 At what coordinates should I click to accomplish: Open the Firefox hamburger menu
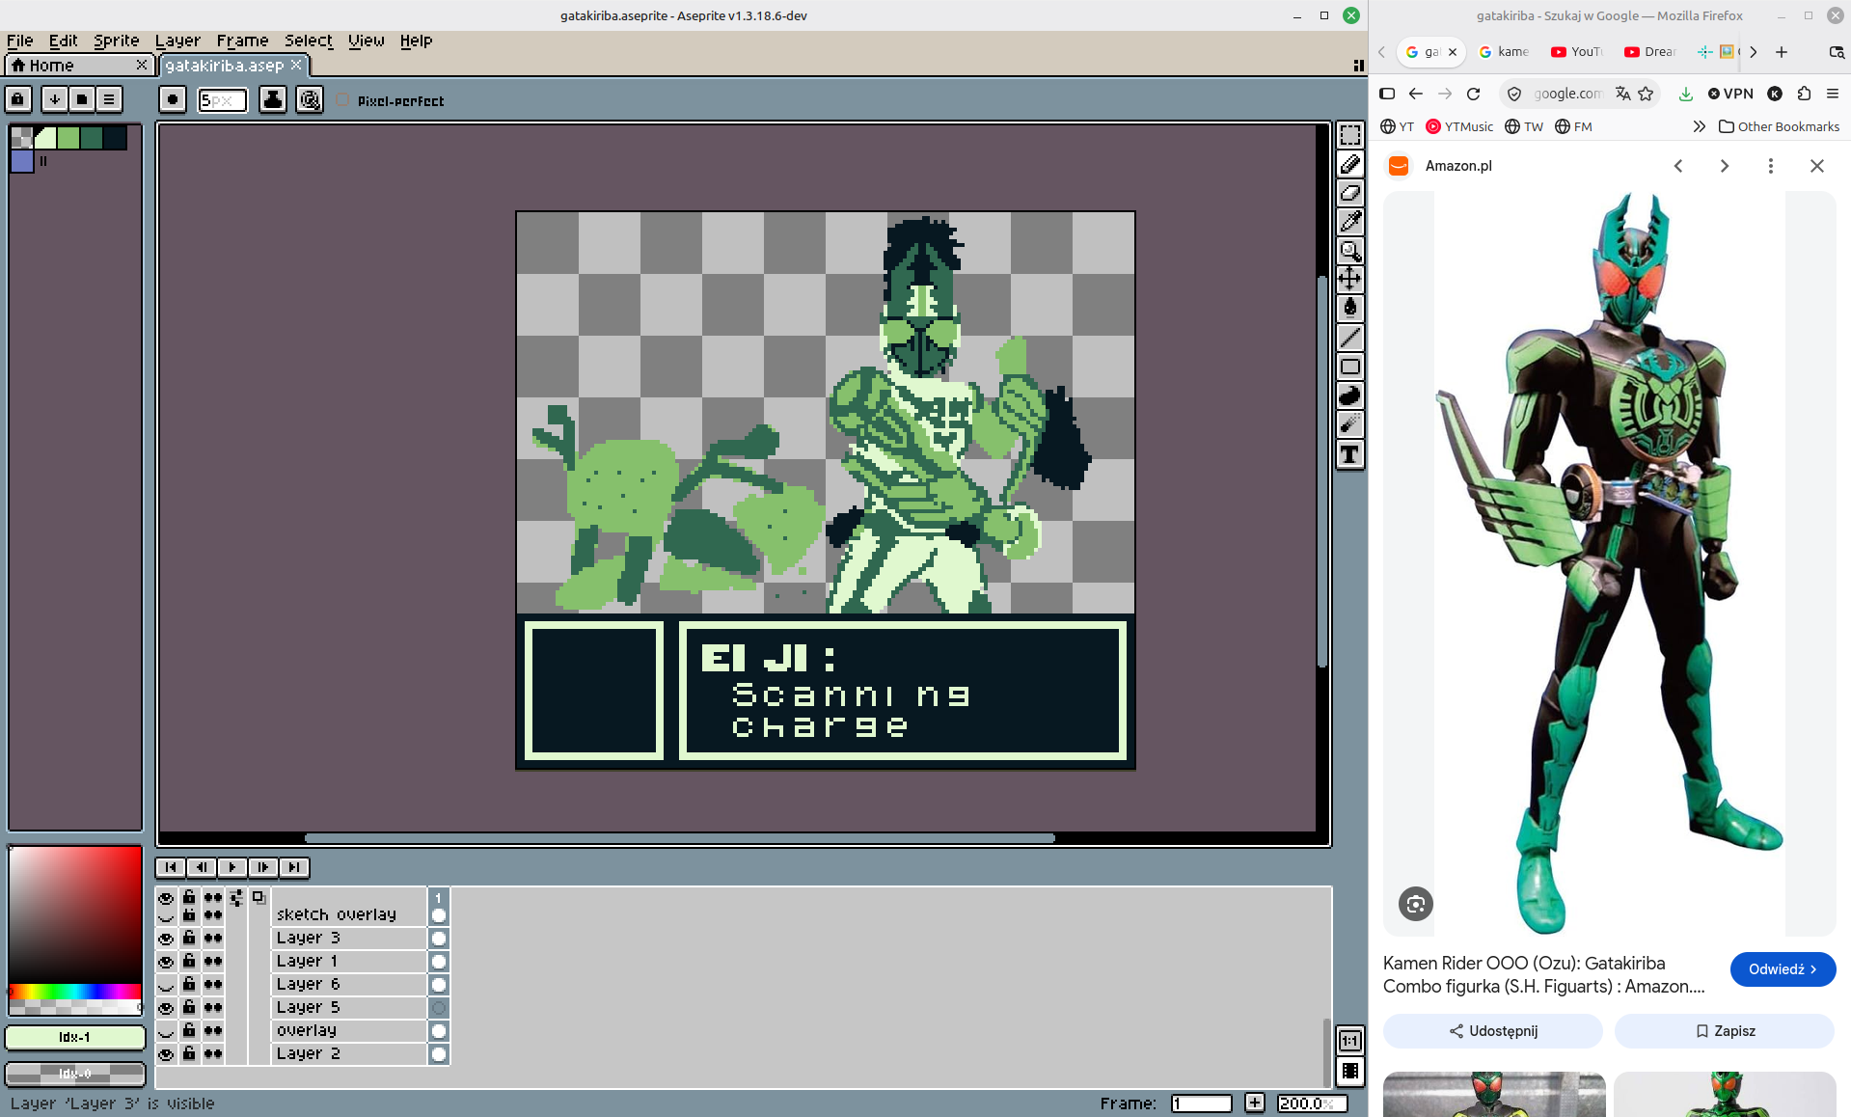coord(1833,94)
